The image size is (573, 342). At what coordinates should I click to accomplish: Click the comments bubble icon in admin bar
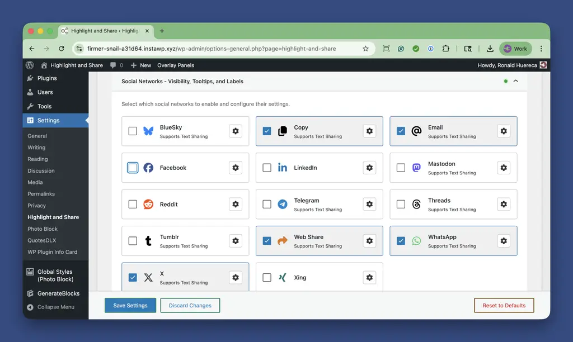[113, 65]
